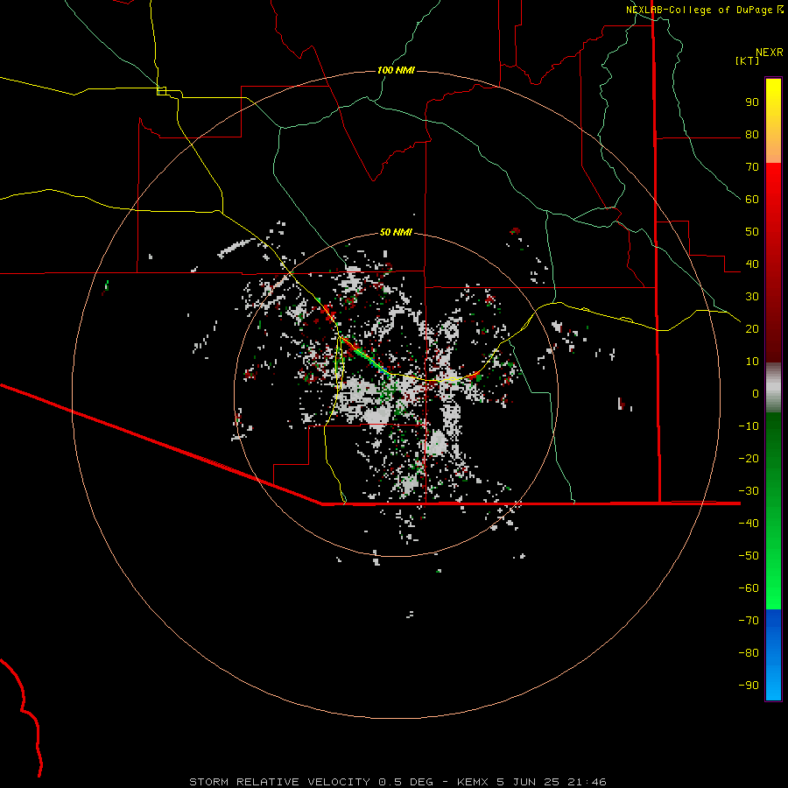Viewport: 788px width, 788px height.
Task: Click the -80 scale label
Action: tap(749, 653)
